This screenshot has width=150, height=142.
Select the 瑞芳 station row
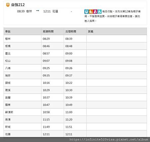click(x=75, y=75)
